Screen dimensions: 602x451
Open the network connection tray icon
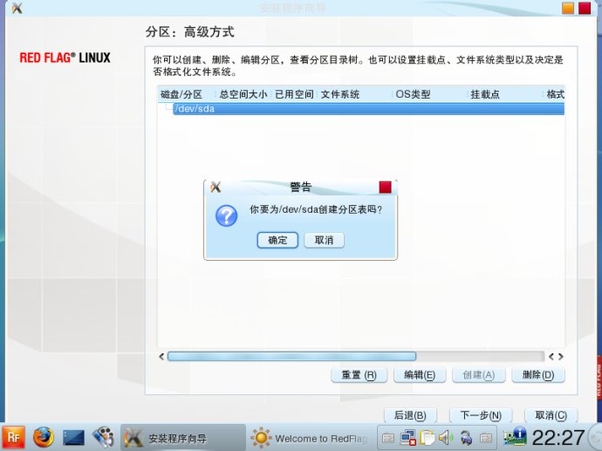click(407, 438)
